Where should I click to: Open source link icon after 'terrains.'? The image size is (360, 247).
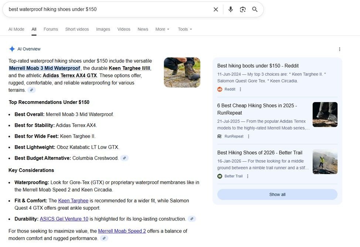pos(31,90)
